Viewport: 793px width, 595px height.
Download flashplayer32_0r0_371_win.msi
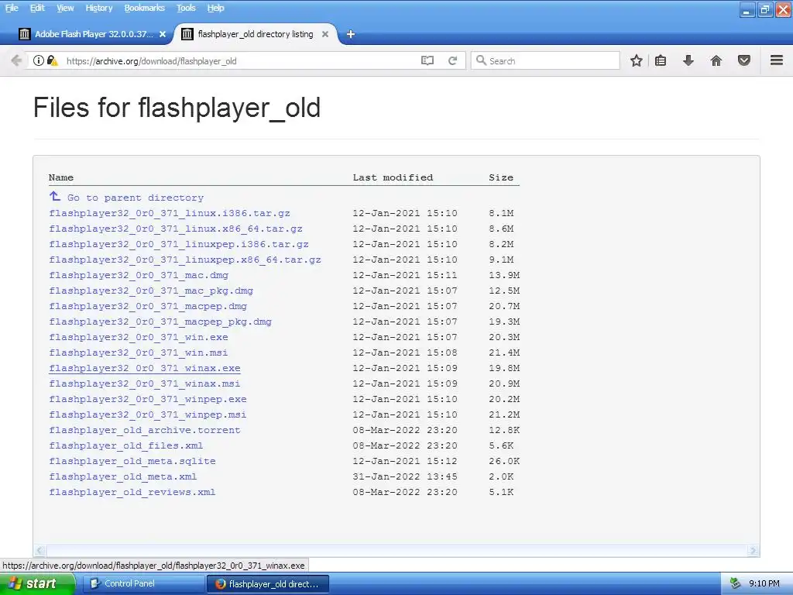(139, 353)
